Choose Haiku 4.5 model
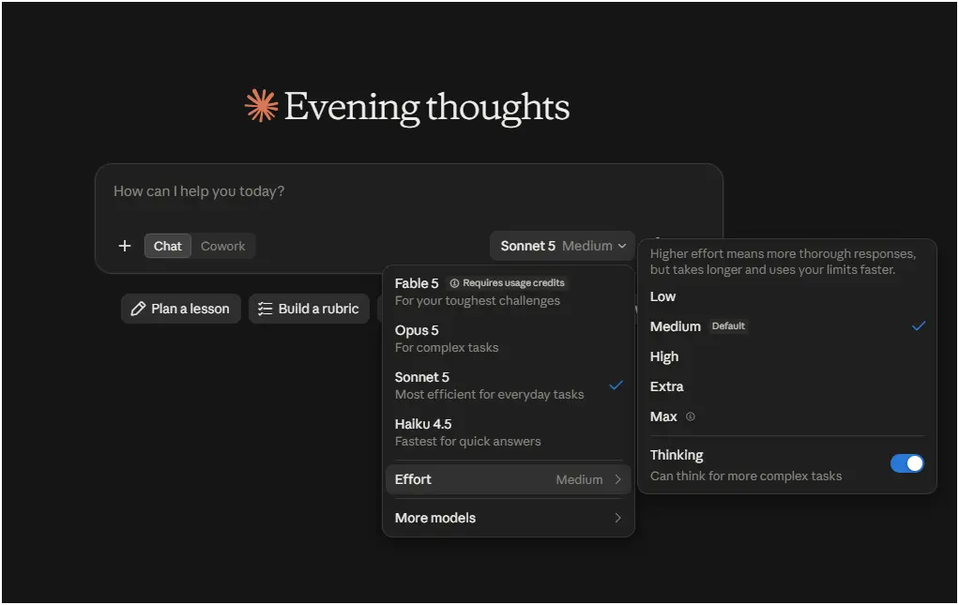Viewport: 959px width, 605px height. click(508, 432)
